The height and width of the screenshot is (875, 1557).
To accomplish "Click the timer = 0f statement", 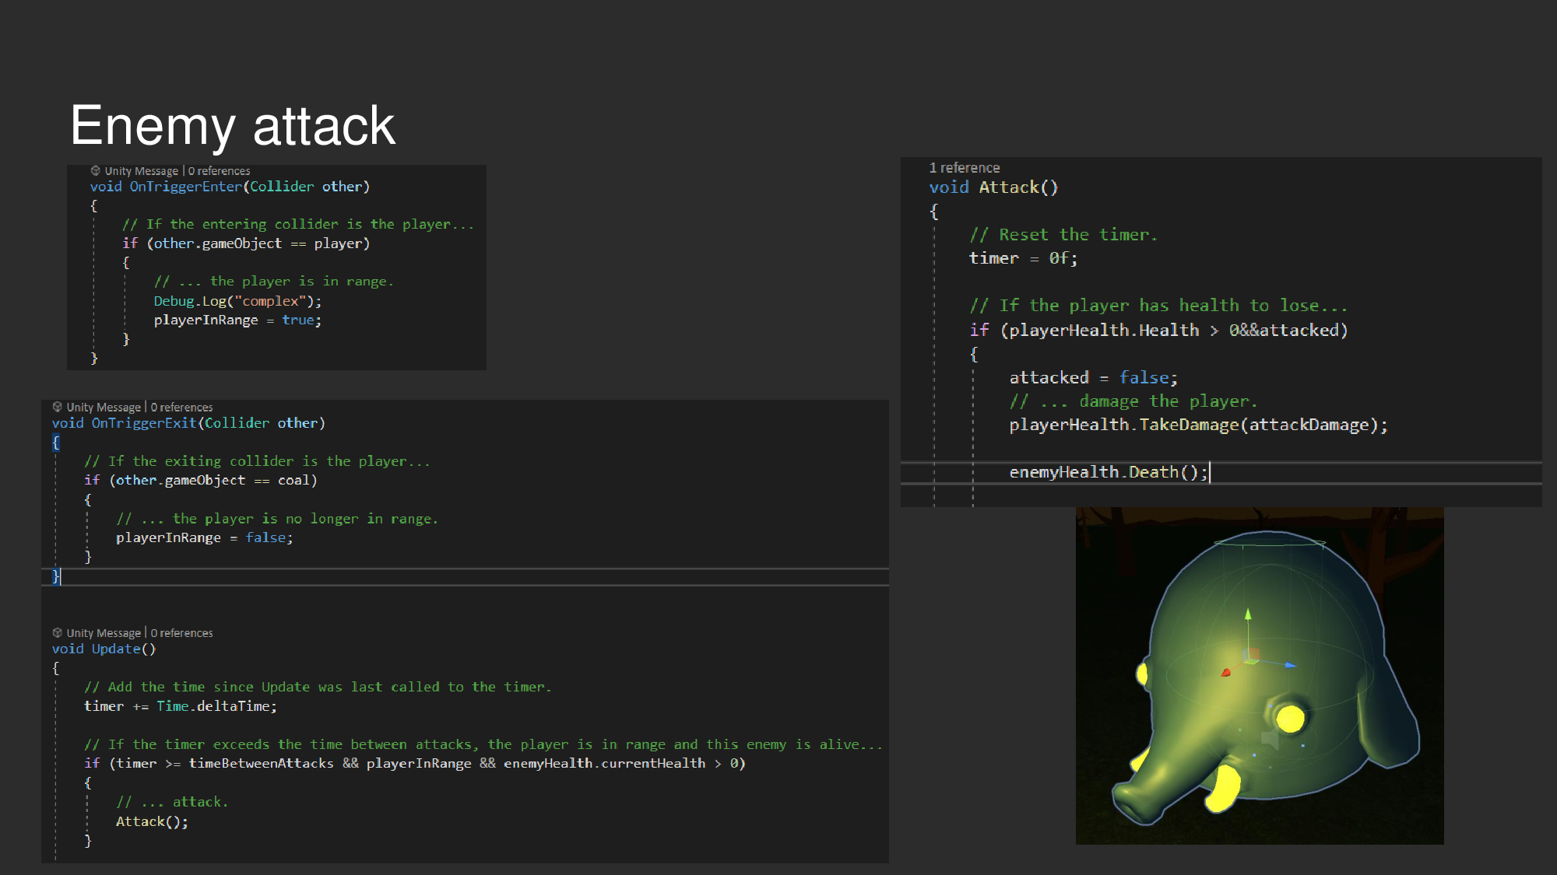I will [x=1022, y=257].
